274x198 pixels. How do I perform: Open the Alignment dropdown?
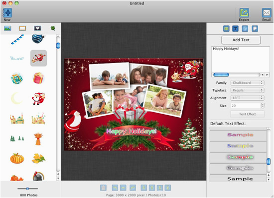(x=247, y=98)
